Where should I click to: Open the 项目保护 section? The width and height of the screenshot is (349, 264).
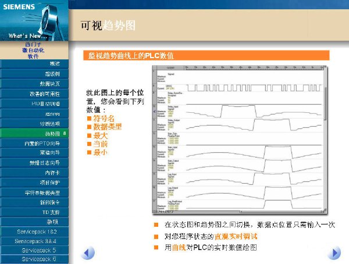pos(34,183)
